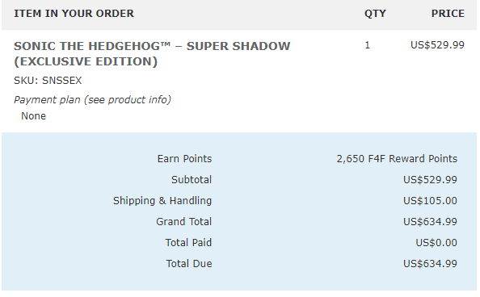480x297 pixels.
Task: Click the quantity value 1
Action: pyautogui.click(x=368, y=45)
